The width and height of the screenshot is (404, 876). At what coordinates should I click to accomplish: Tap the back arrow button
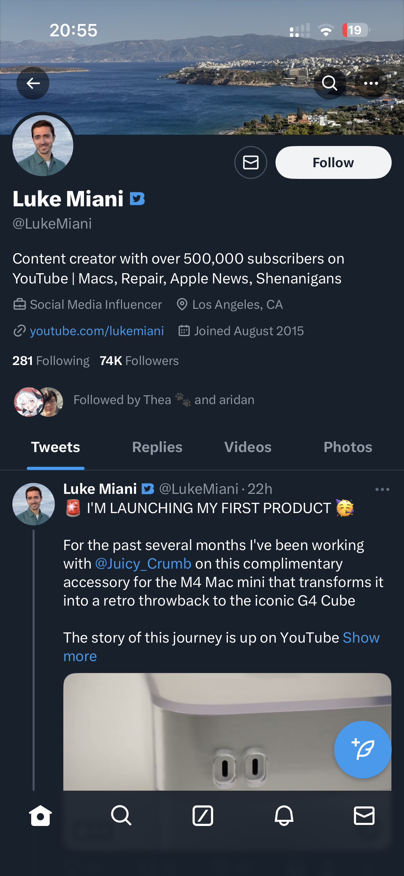click(x=33, y=83)
